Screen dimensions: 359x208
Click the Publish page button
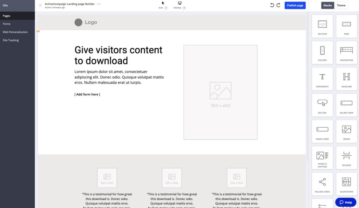[295, 5]
